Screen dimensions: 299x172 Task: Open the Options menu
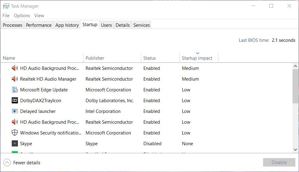click(x=22, y=16)
